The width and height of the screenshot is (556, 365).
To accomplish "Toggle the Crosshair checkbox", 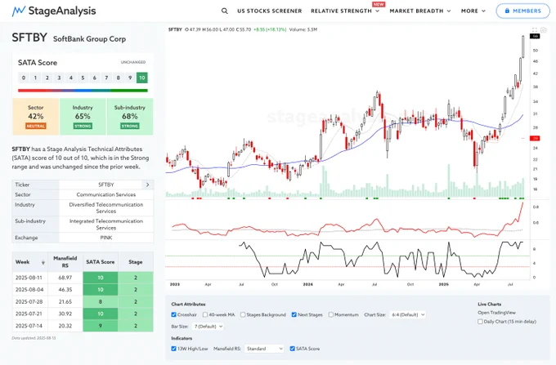I will 173,314.
